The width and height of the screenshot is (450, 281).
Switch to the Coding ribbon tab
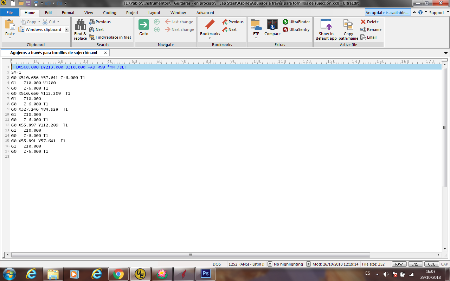(x=110, y=13)
